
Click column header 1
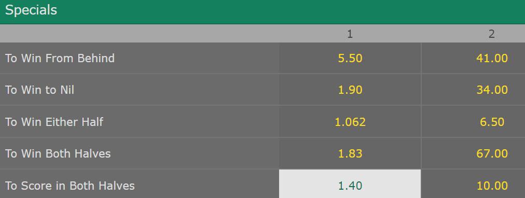pyautogui.click(x=350, y=34)
